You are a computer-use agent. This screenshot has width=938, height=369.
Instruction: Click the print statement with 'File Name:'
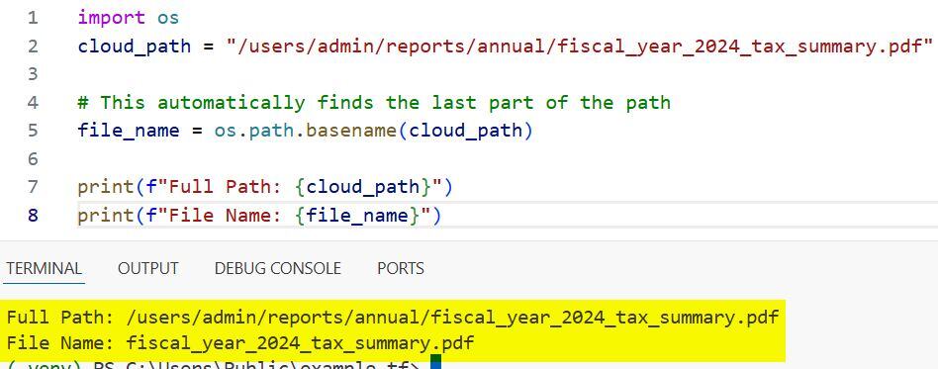(259, 215)
